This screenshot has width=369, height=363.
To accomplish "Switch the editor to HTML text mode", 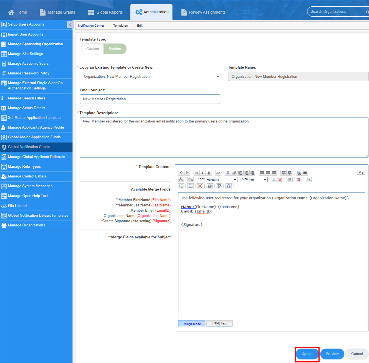I will (x=219, y=323).
